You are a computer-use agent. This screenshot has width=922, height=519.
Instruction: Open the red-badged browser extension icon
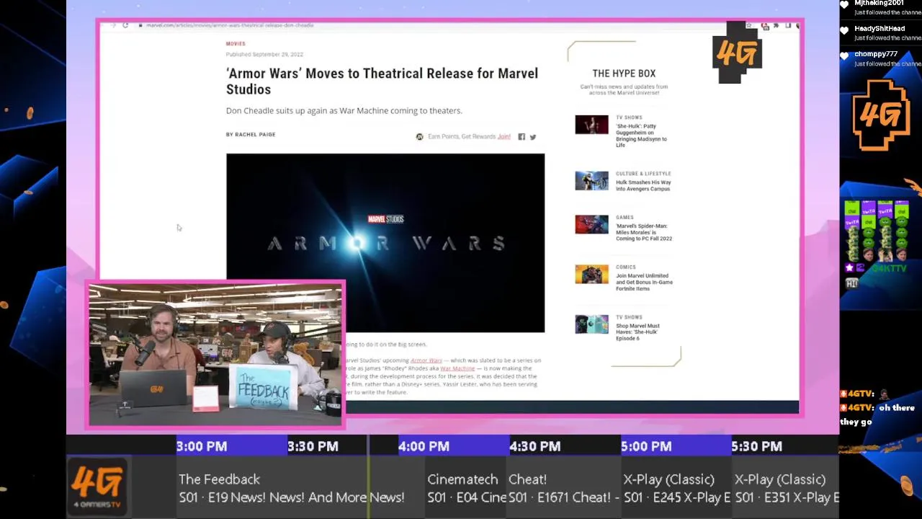[x=765, y=26]
